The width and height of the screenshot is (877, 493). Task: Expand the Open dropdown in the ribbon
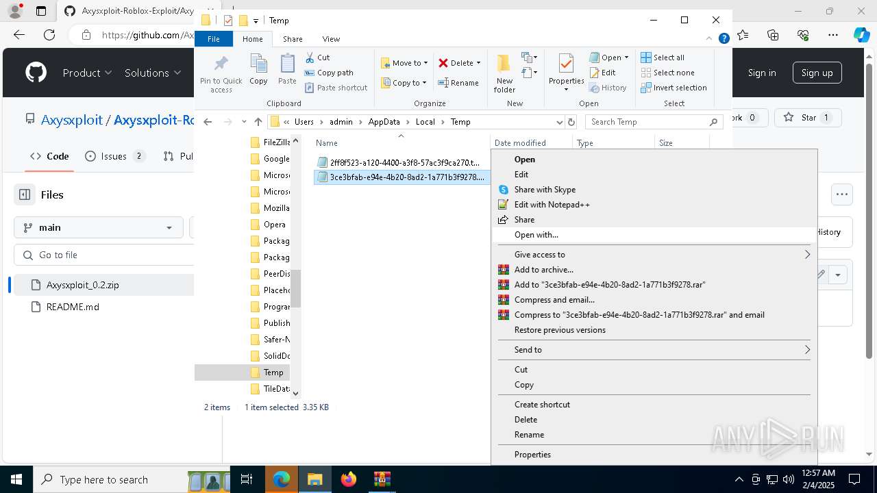(x=626, y=58)
